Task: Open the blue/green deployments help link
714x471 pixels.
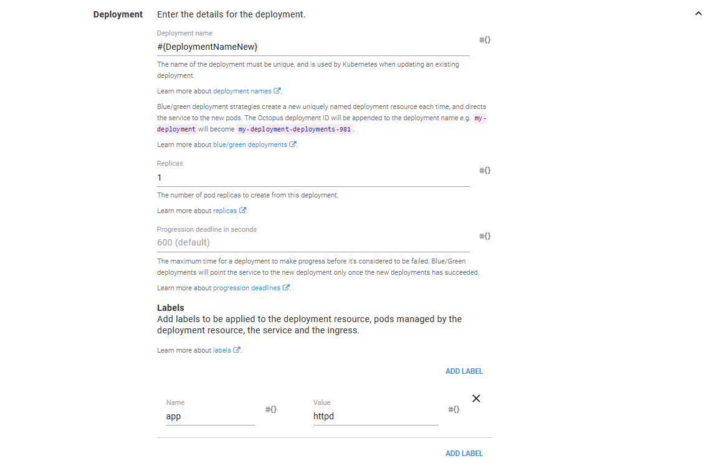Action: coord(250,145)
